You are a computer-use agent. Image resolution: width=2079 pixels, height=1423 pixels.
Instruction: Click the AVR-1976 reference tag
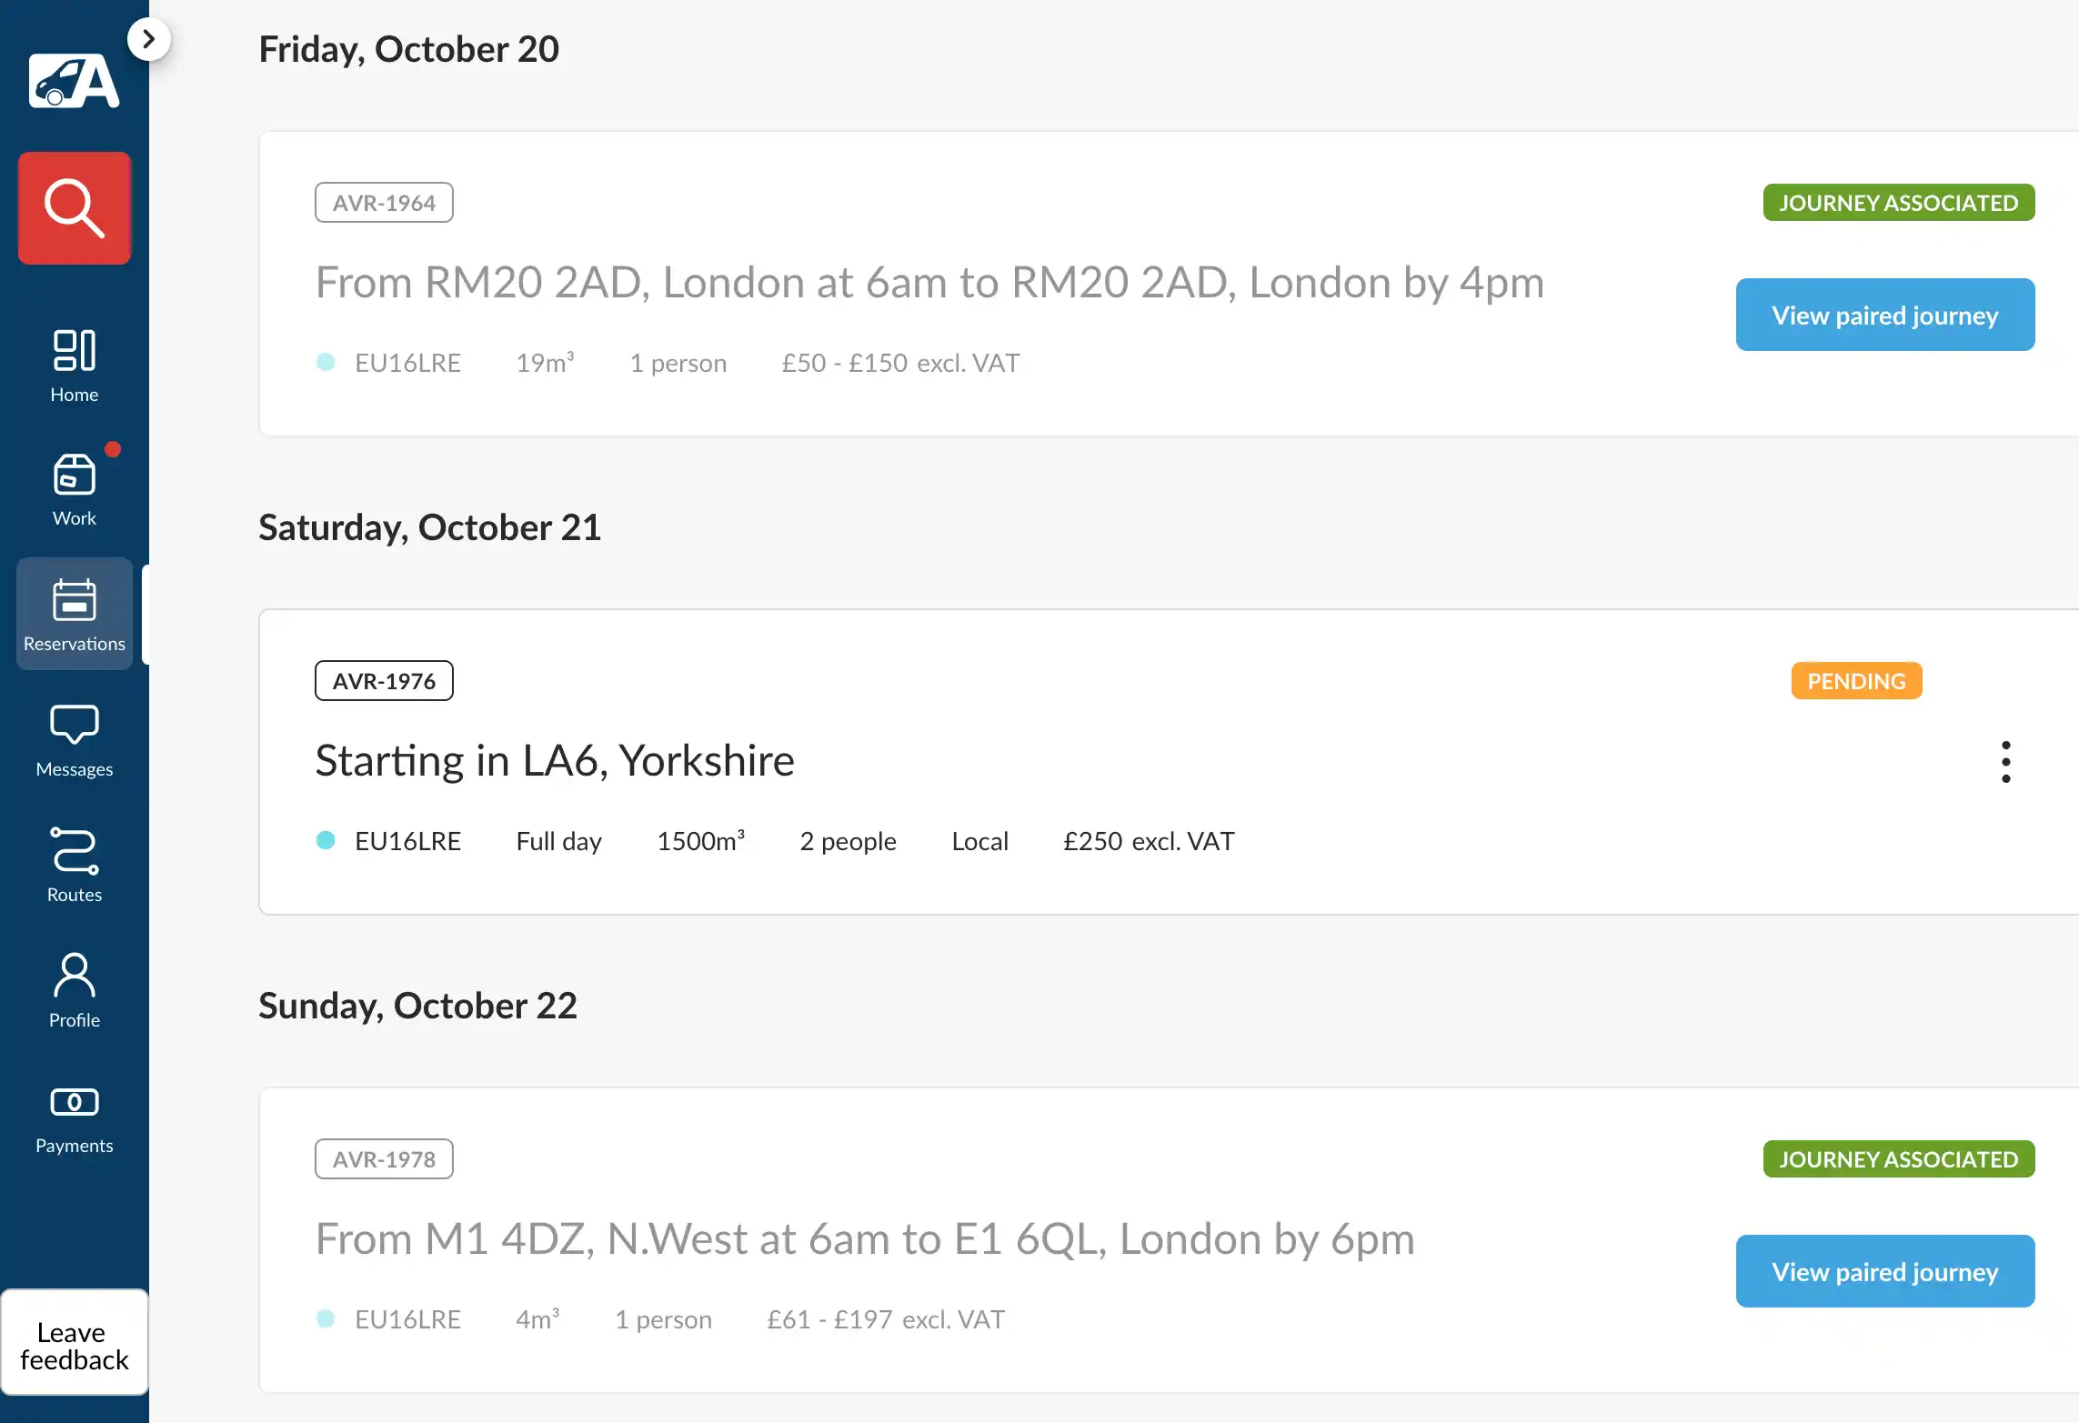384,681
